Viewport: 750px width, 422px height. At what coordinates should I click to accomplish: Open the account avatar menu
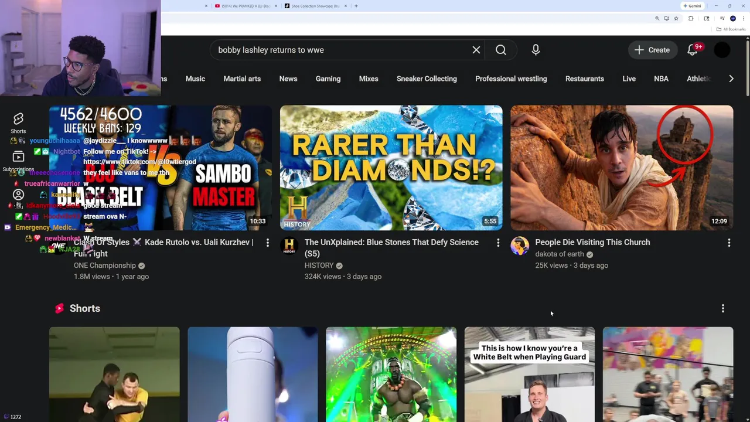click(722, 50)
